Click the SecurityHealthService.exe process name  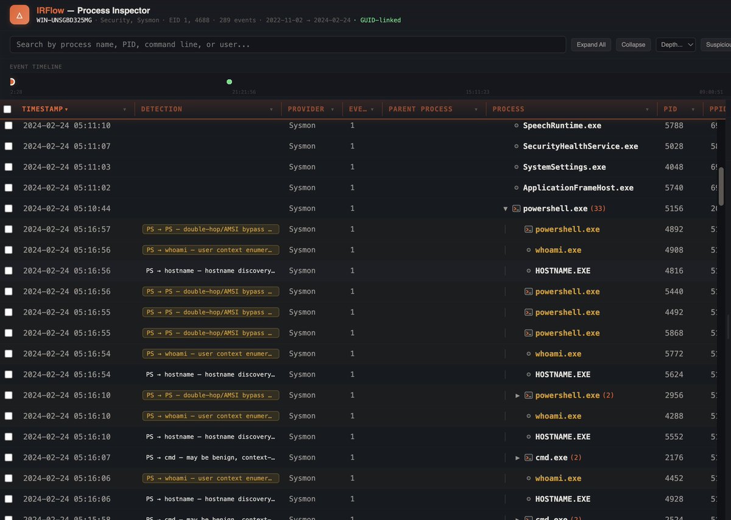coord(581,146)
